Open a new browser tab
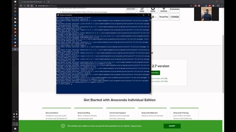The height and width of the screenshot is (132, 236). 48,2
